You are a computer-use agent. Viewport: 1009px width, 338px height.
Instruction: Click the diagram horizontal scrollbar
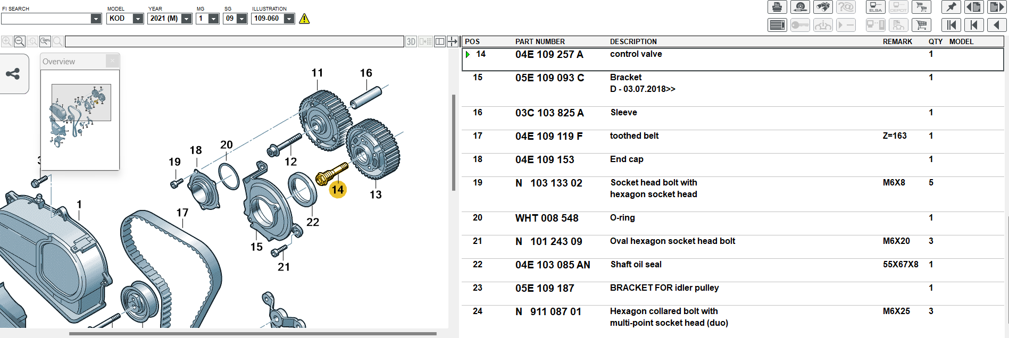point(253,334)
